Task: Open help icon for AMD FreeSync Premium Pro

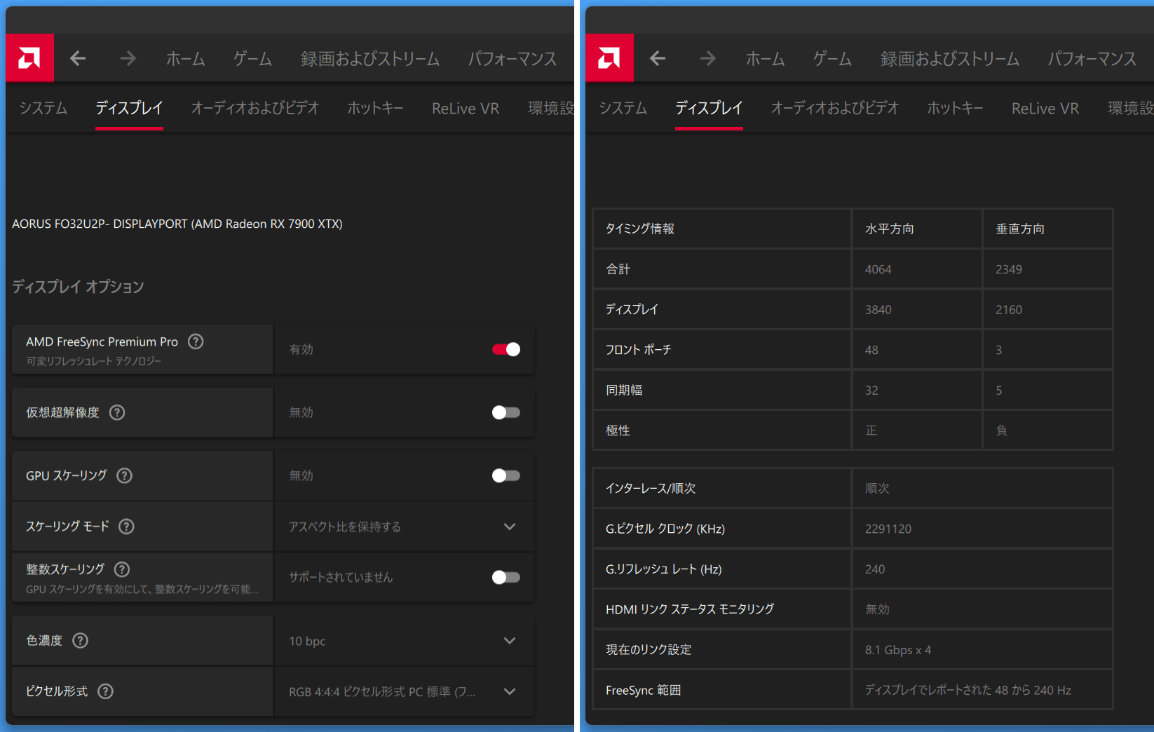Action: 196,341
